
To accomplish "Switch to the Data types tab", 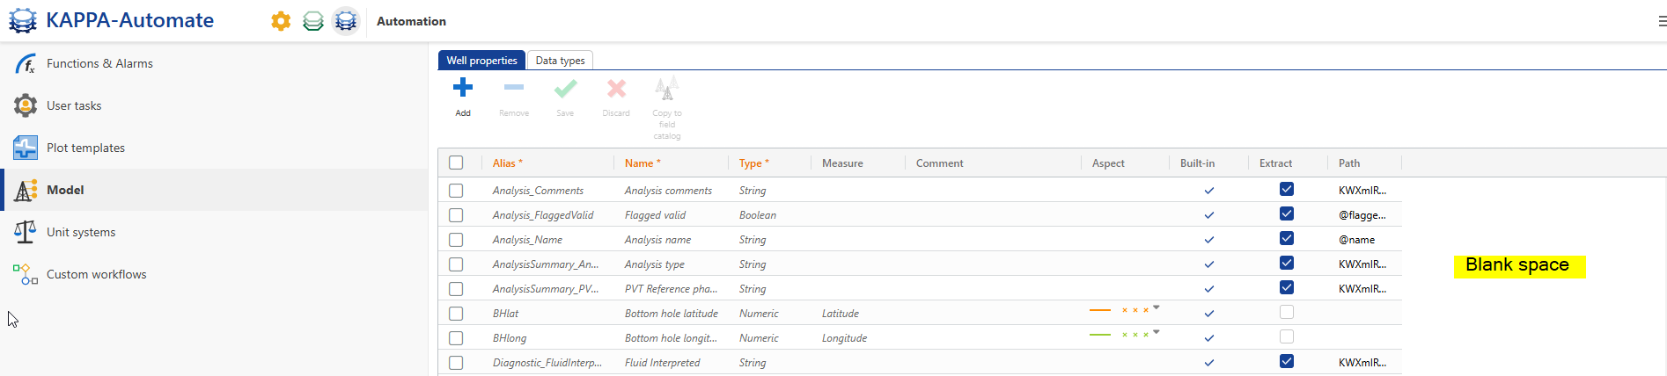I will coord(560,60).
